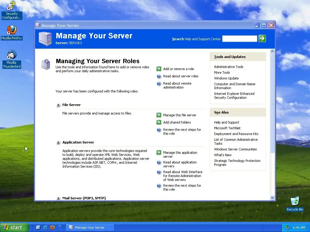This screenshot has width=310, height=232.
Task: Click the system tray network icon
Action: coord(288,228)
